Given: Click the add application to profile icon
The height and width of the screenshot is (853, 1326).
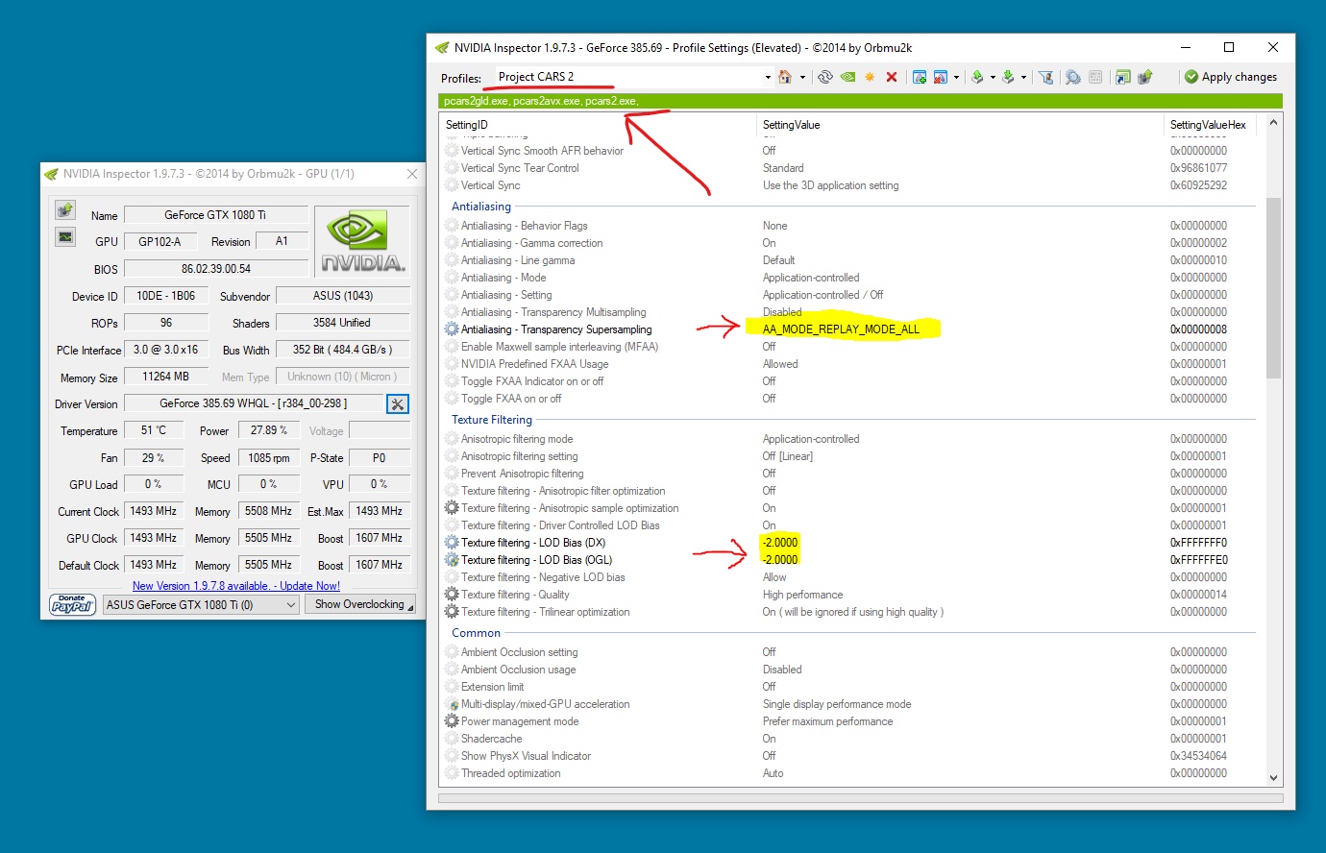Looking at the screenshot, I should click(x=920, y=77).
